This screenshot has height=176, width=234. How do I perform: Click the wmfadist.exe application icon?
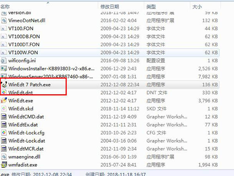tap(4, 165)
